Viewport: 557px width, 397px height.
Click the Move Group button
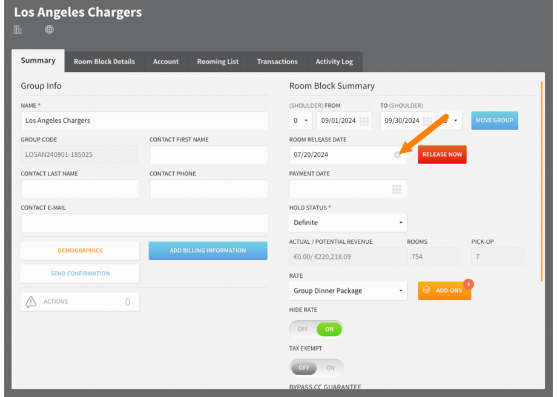coord(495,120)
